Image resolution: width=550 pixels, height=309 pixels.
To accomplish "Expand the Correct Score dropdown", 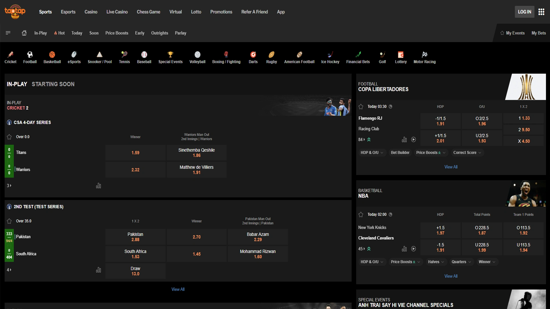I will coord(467,152).
